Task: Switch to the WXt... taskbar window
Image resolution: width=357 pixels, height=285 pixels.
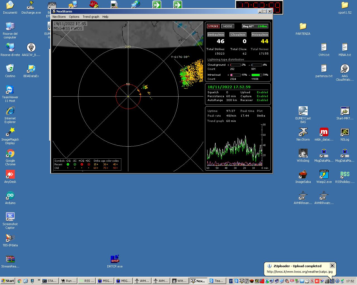Action: (x=179, y=281)
